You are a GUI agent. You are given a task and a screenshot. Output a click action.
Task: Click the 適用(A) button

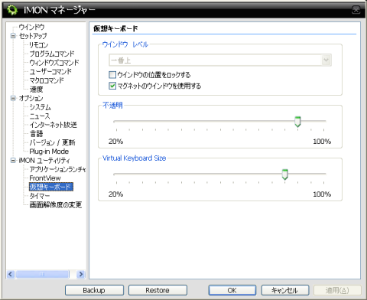(337, 290)
